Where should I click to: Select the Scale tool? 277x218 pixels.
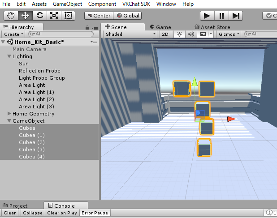(x=54, y=16)
